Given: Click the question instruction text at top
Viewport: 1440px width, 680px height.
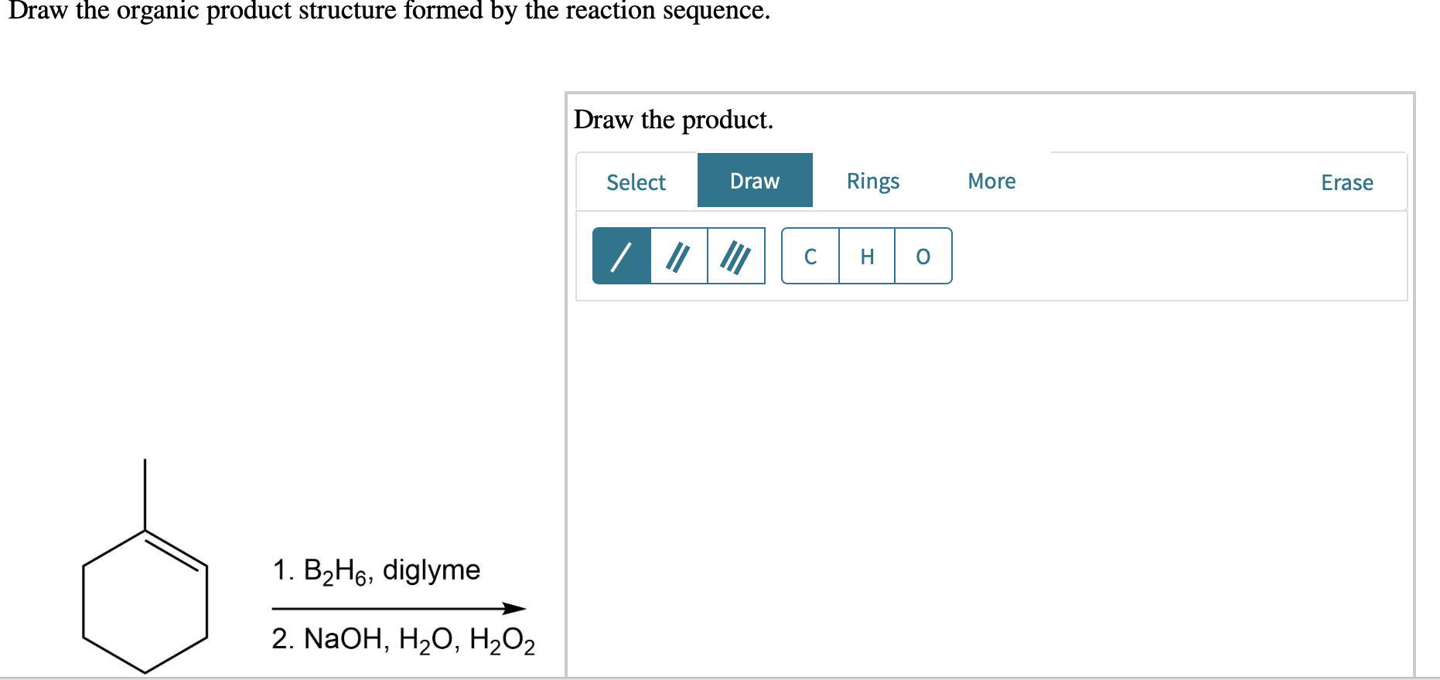Looking at the screenshot, I should point(389,11).
